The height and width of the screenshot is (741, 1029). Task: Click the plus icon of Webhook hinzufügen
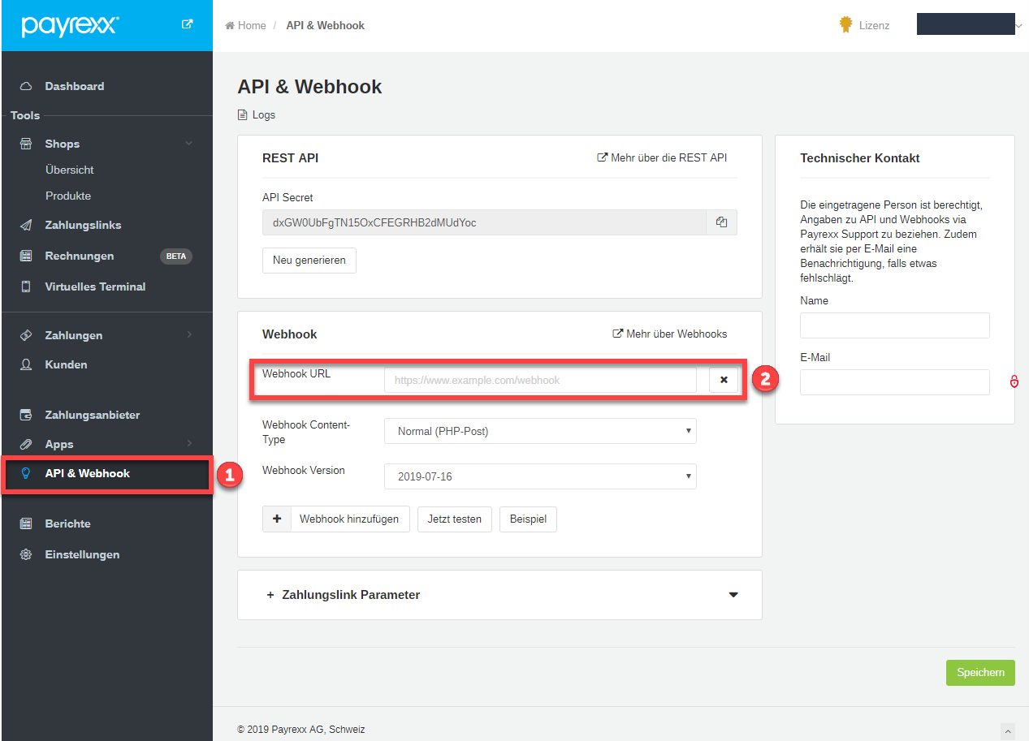(x=277, y=519)
